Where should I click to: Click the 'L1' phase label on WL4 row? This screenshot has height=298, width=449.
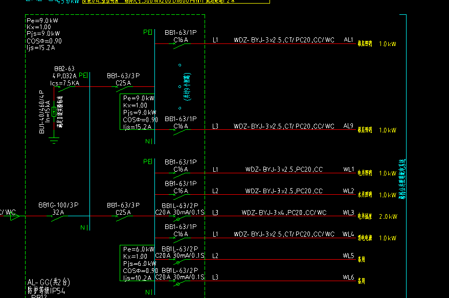215,234
